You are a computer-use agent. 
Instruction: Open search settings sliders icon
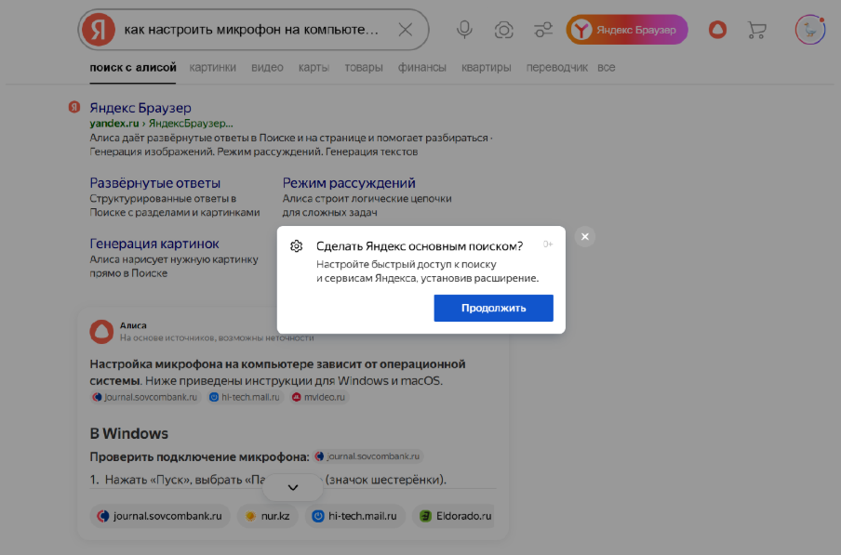(x=543, y=30)
